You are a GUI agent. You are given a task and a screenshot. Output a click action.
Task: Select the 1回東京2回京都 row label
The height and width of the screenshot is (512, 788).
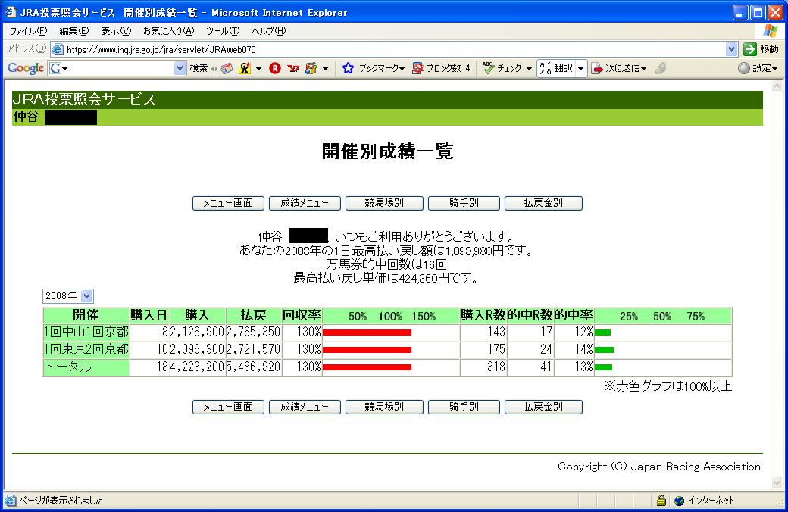86,350
